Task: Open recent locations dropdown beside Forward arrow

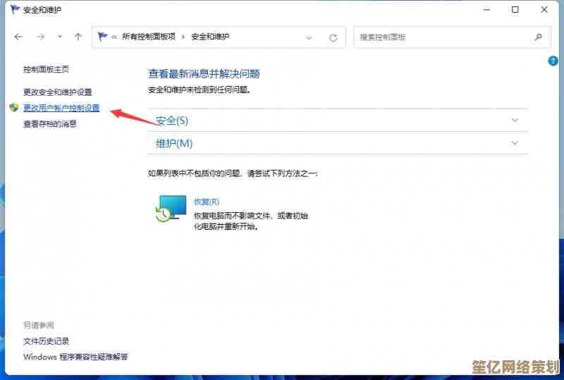Action: tap(59, 37)
